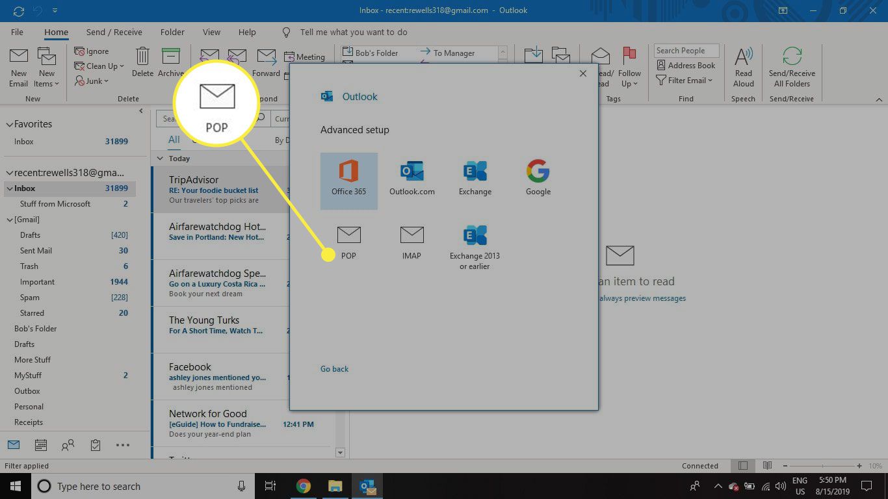The image size is (888, 499).
Task: Open the Clean Up dropdown
Action: click(x=99, y=66)
